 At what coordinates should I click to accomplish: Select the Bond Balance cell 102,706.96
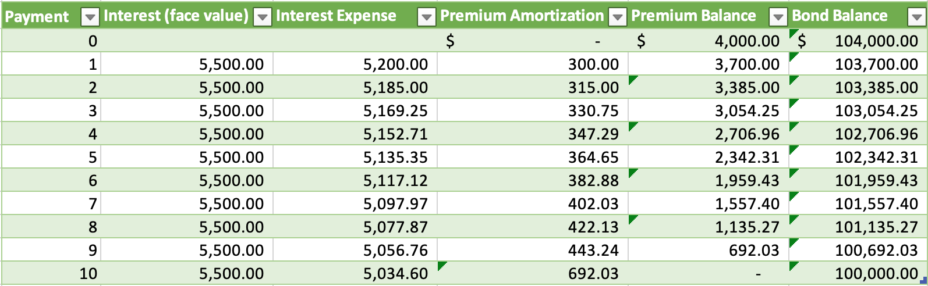click(x=876, y=134)
